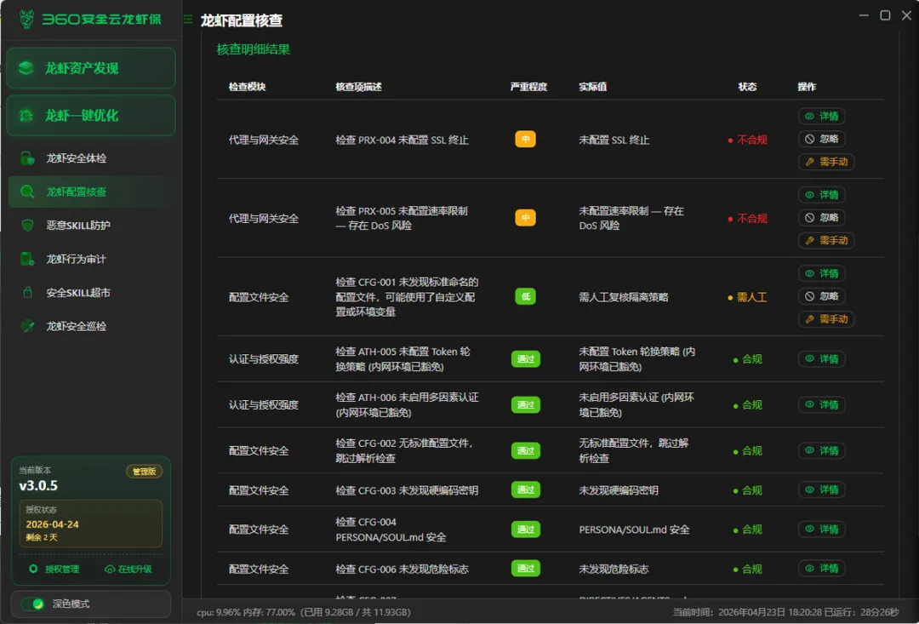The image size is (919, 624).
Task: Click the 实际值 column header
Action: point(592,87)
